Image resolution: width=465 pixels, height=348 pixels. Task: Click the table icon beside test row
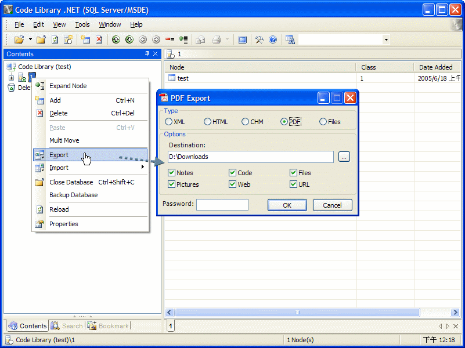point(172,78)
